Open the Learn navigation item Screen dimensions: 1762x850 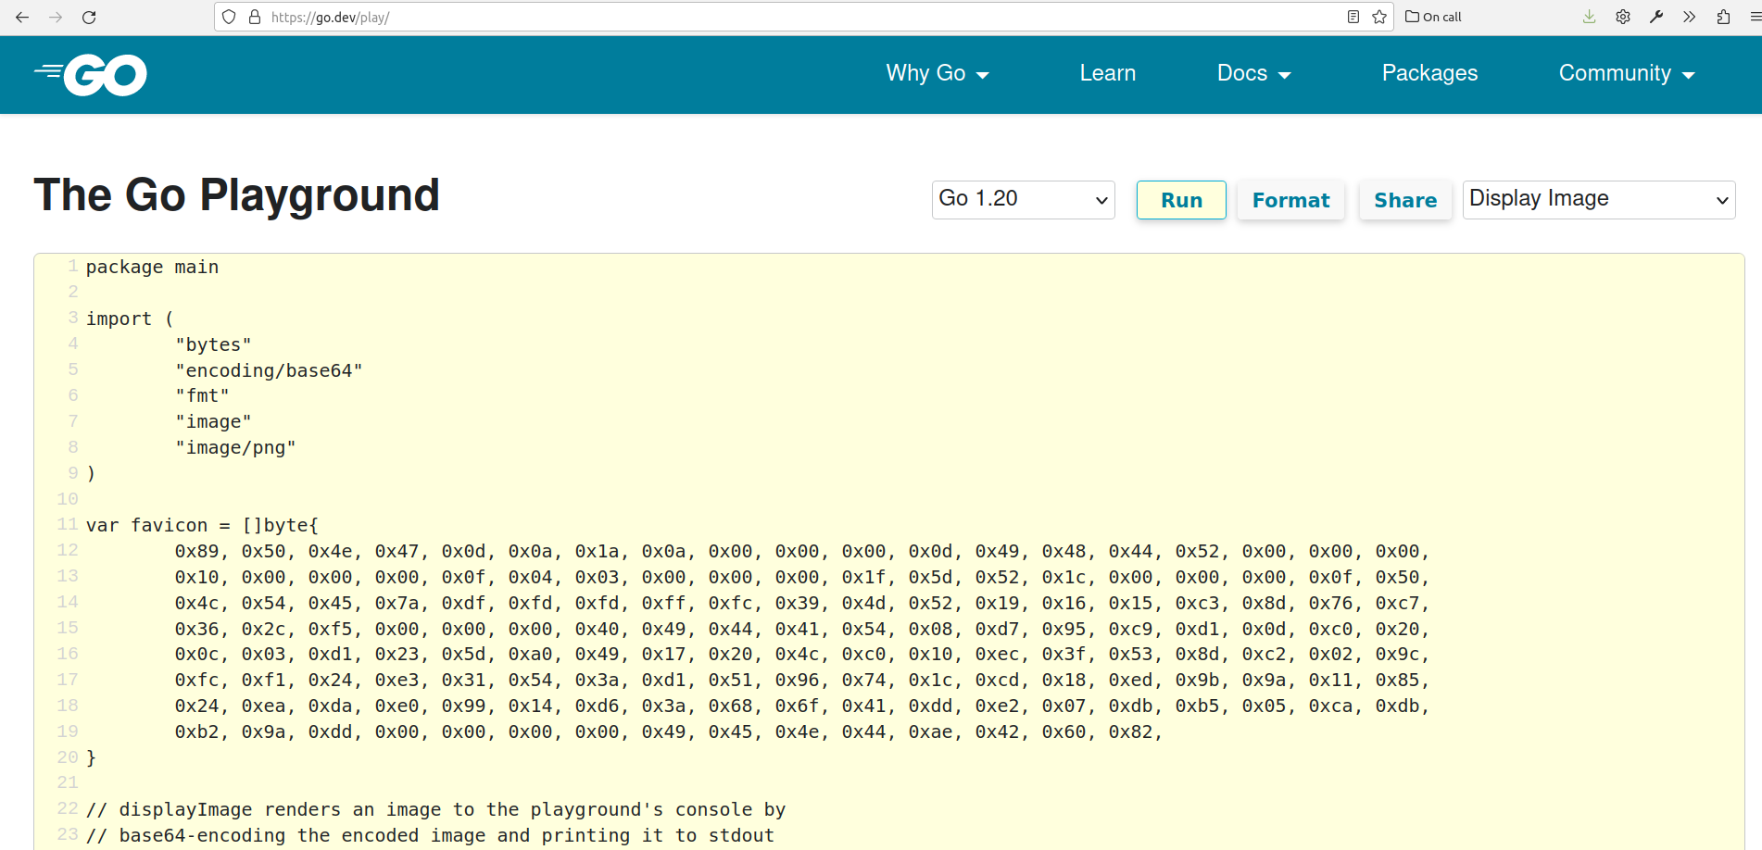[x=1107, y=73]
